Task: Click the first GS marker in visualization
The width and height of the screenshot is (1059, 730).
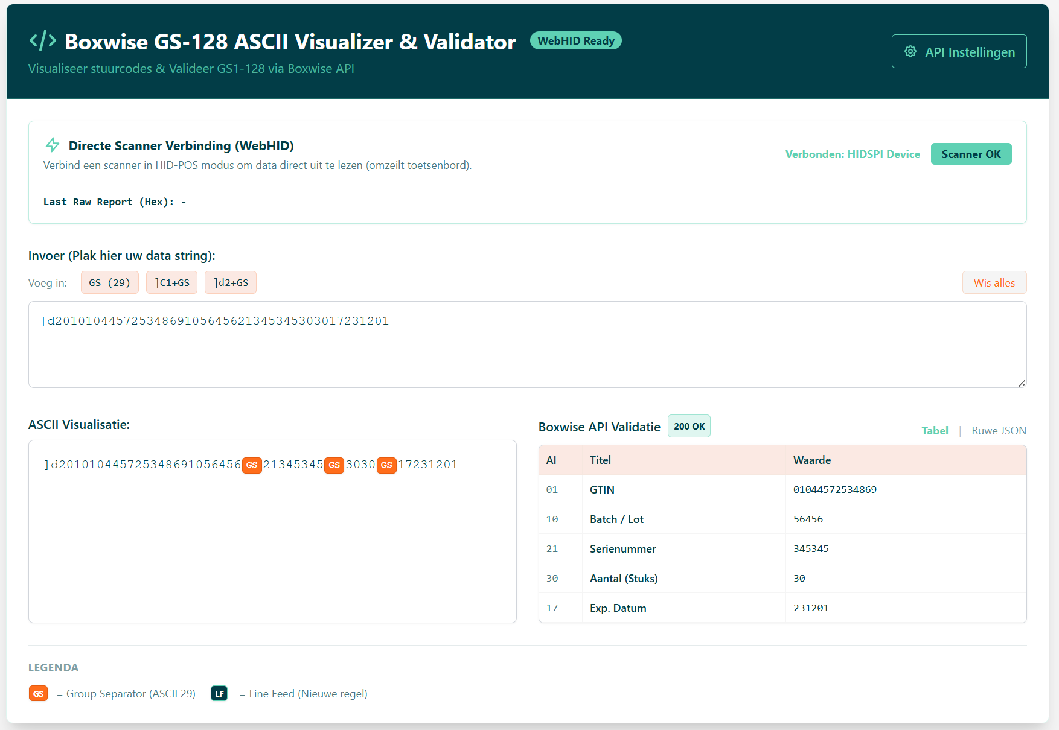Action: tap(252, 465)
